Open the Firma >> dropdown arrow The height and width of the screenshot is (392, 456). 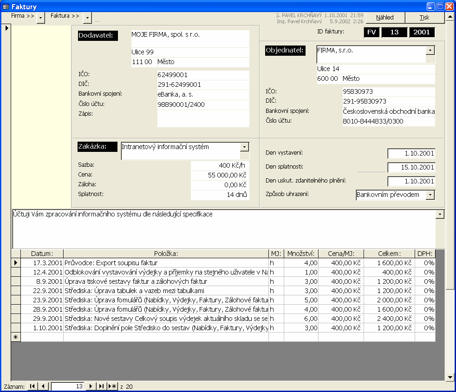pyautogui.click(x=40, y=18)
